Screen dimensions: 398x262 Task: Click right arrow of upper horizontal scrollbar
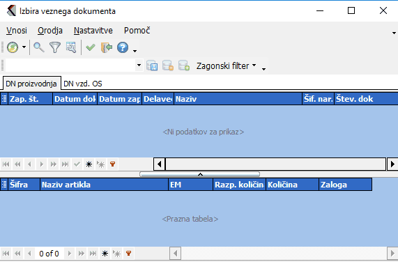[392, 164]
